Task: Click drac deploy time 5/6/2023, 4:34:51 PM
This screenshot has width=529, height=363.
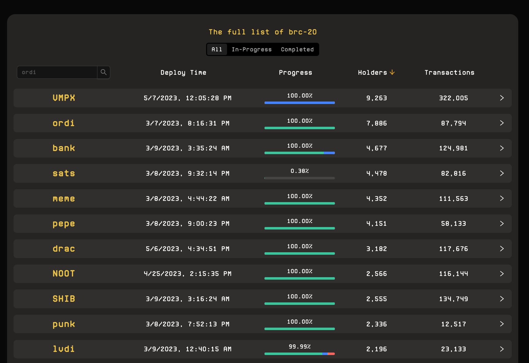Action: click(x=188, y=249)
